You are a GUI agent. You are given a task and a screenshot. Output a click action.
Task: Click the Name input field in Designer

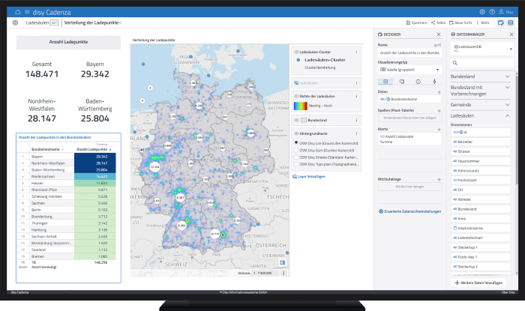pyautogui.click(x=409, y=52)
